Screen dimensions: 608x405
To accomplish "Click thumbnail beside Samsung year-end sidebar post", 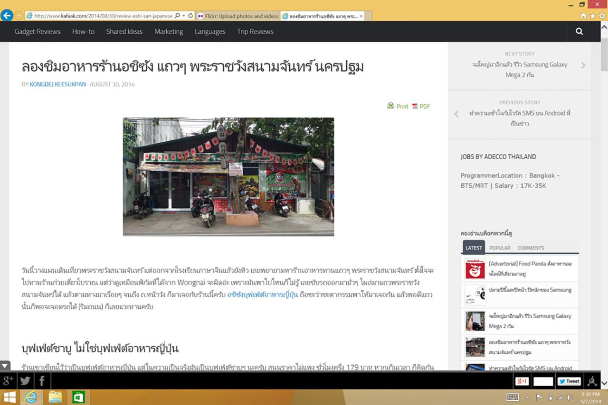I will [x=475, y=295].
